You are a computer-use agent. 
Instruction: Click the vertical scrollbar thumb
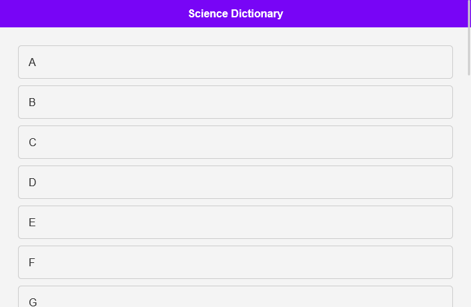point(469,37)
